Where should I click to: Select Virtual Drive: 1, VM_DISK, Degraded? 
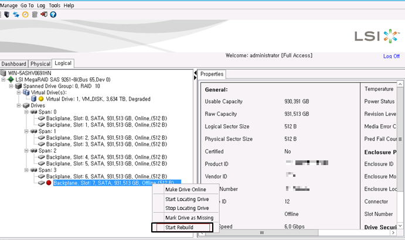point(98,99)
